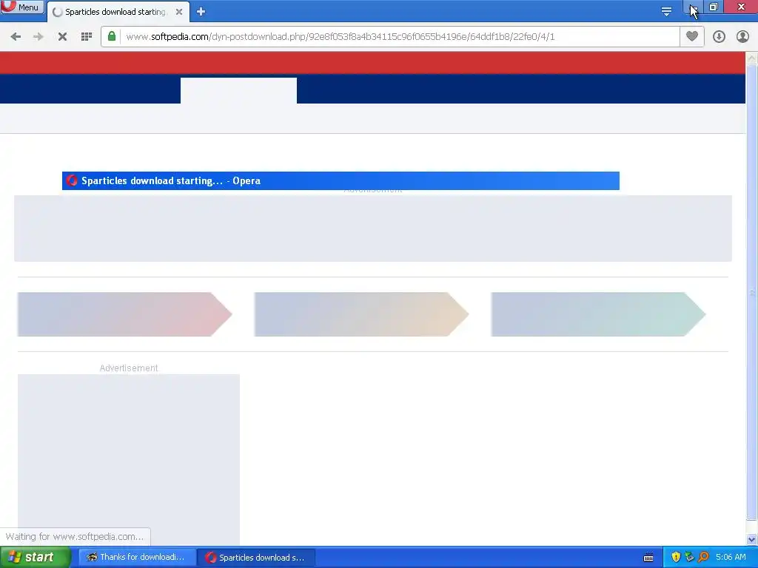Viewport: 758px width, 568px height.
Task: Open a new tab with the plus icon
Action: [201, 12]
